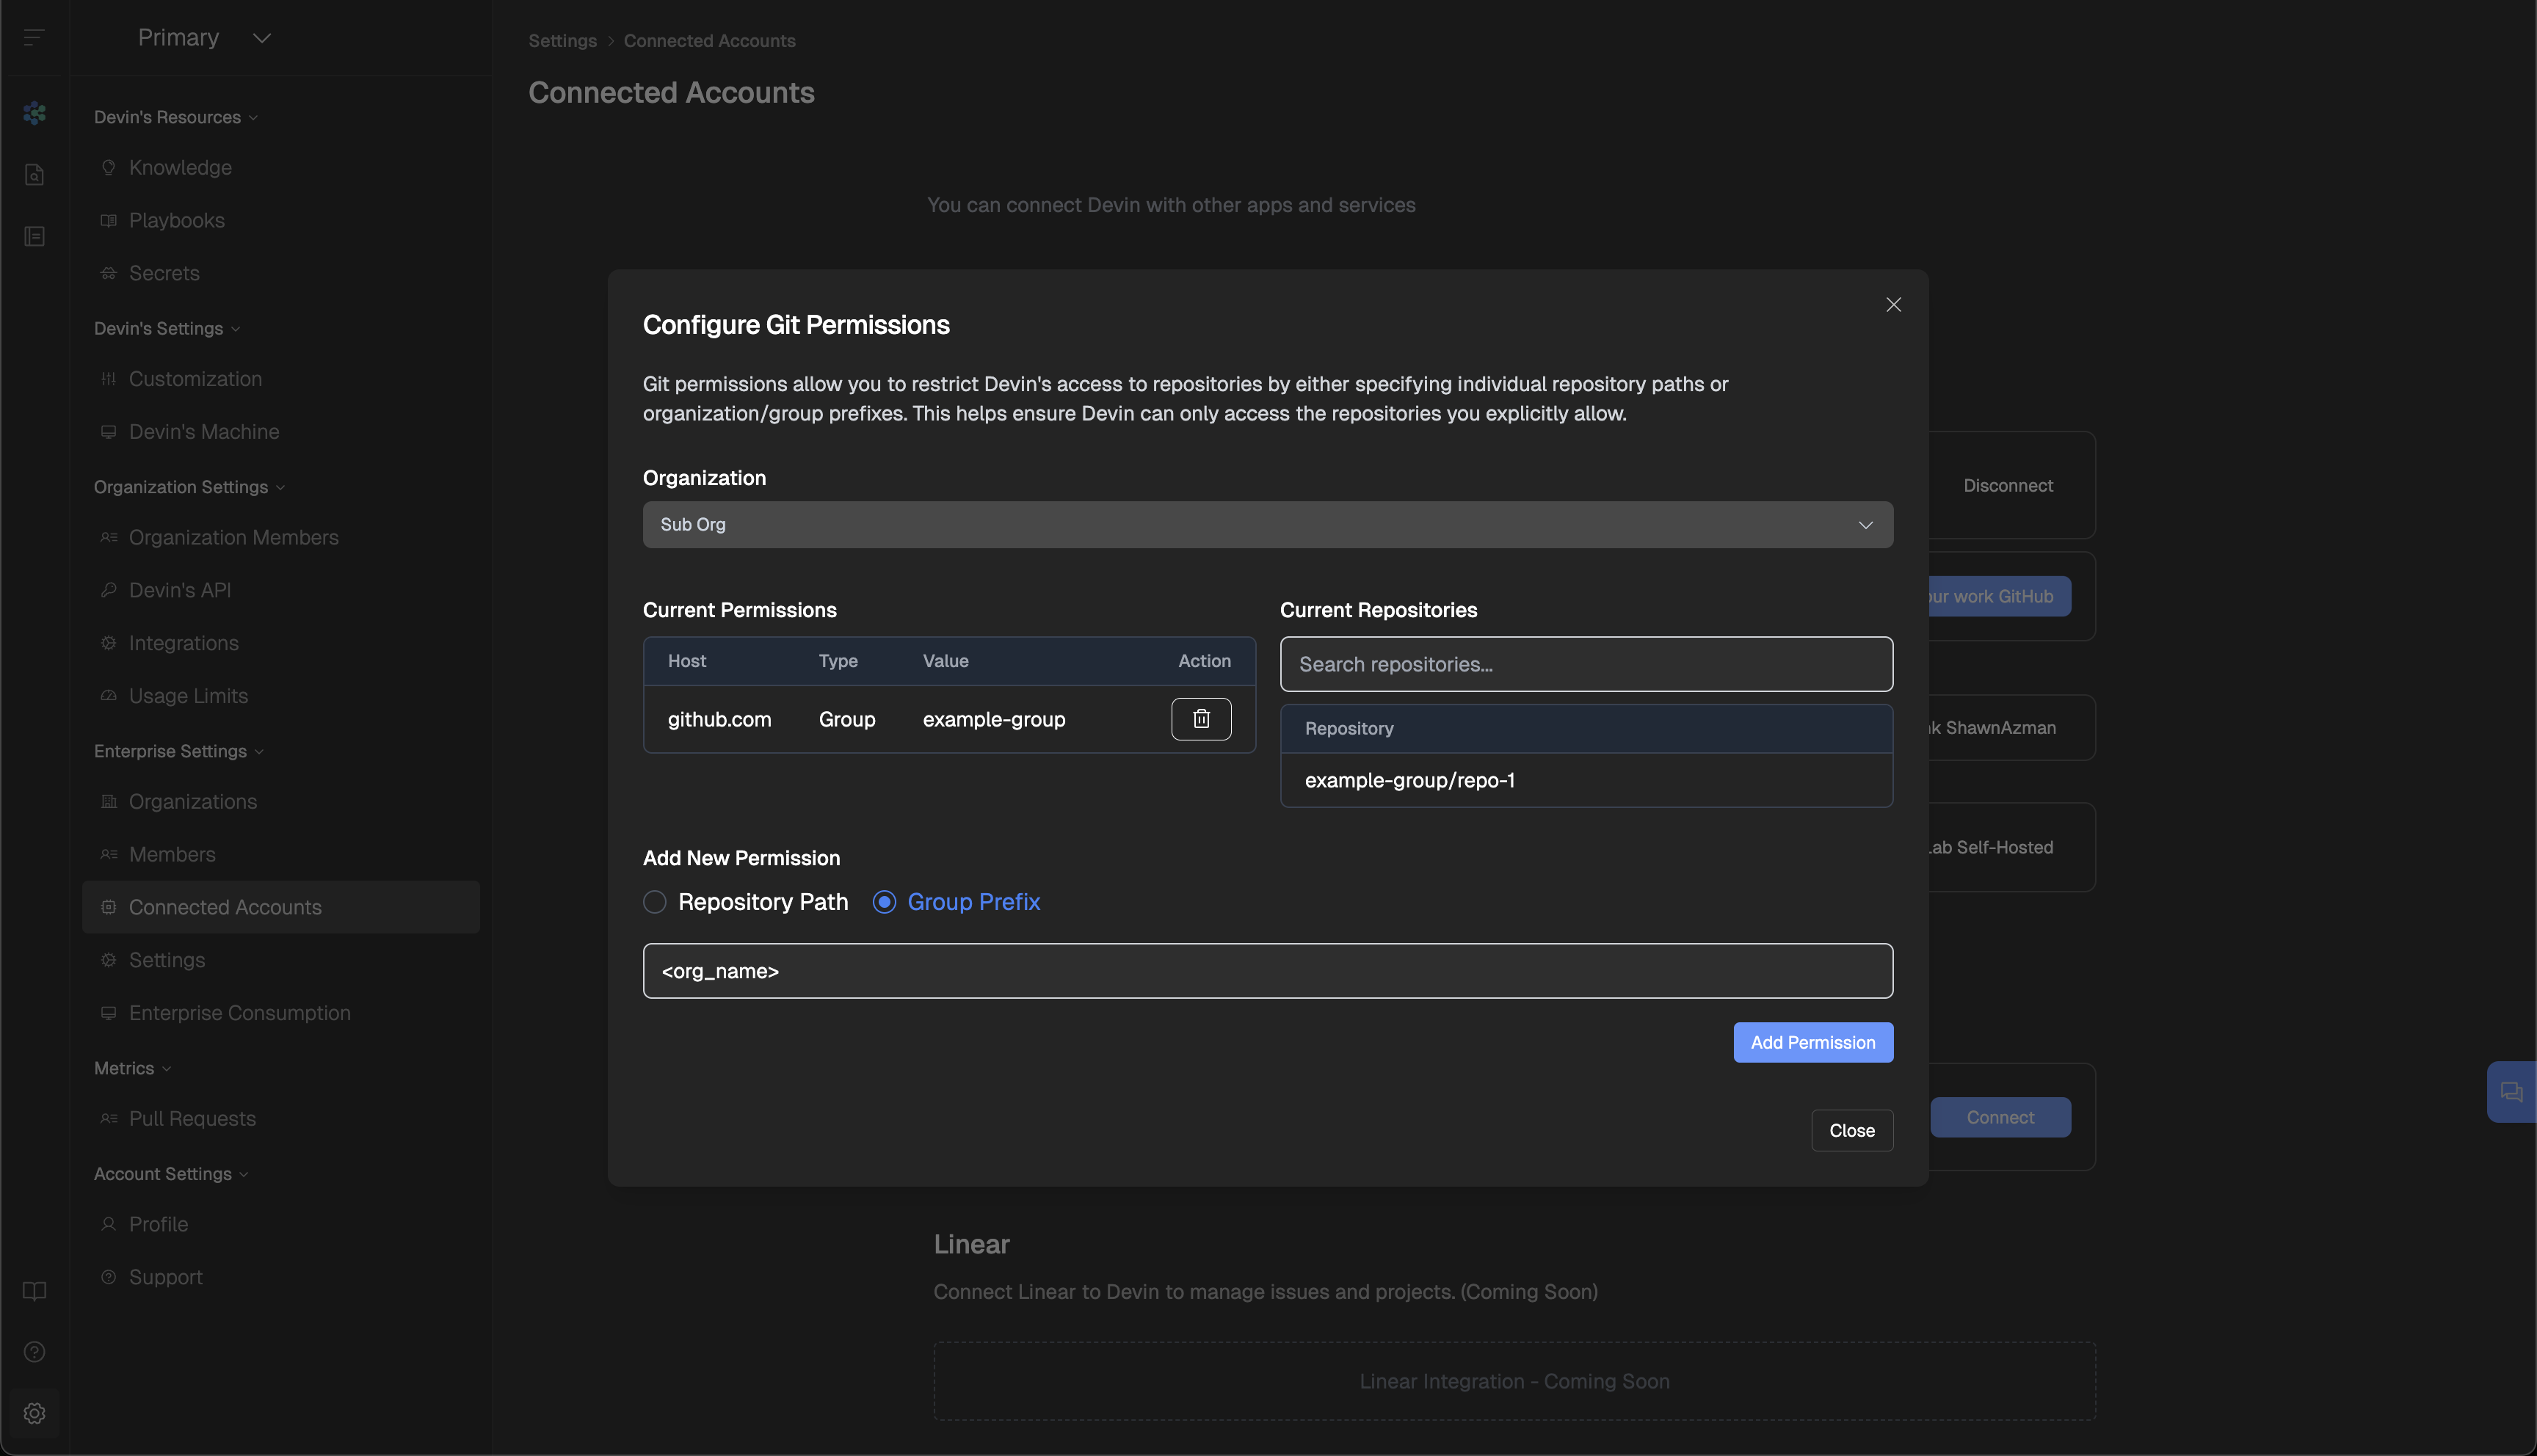Open the Primary workspace dropdown

204,38
